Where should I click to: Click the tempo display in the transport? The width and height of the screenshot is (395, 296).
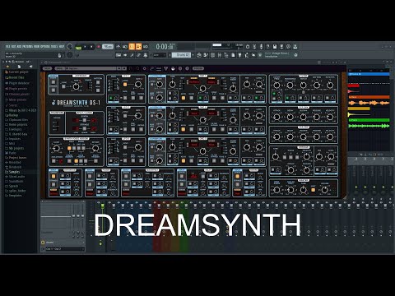(108, 47)
